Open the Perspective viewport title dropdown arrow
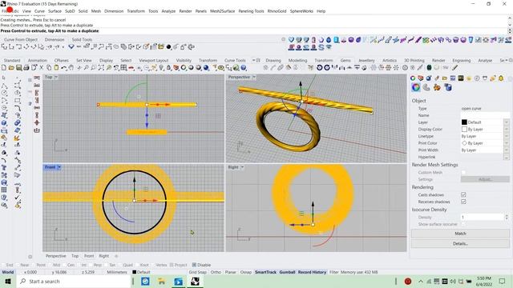 point(254,77)
